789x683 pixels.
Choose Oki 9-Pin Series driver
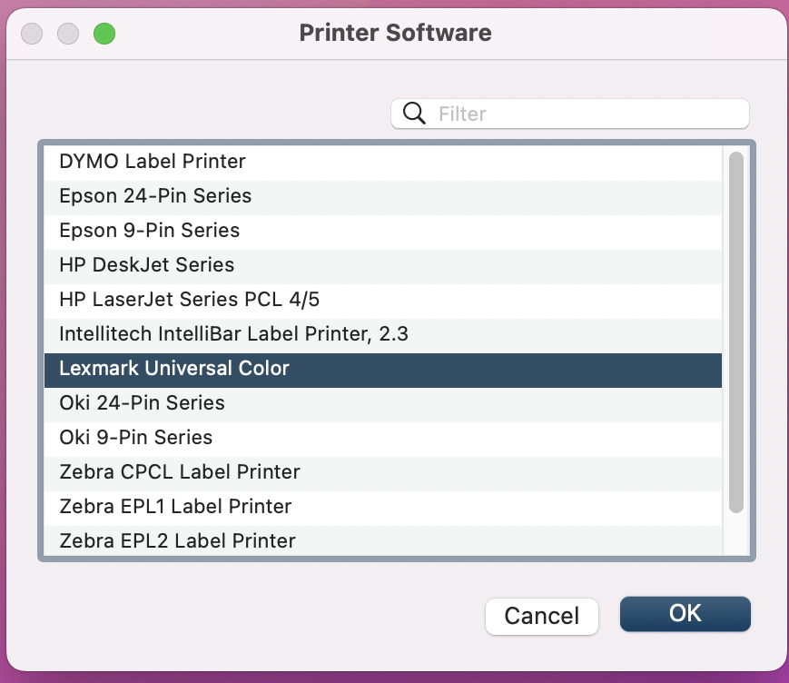382,438
